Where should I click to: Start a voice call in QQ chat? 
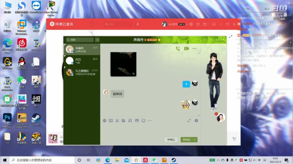(x=178, y=49)
